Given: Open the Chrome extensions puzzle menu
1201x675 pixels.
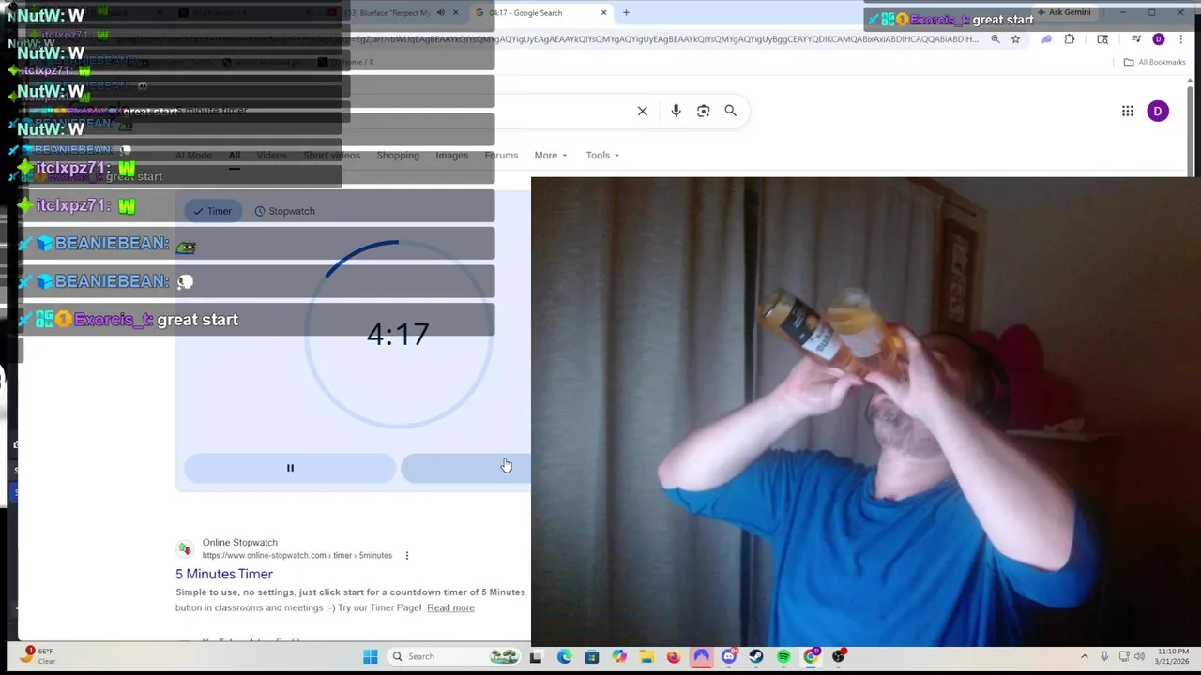Looking at the screenshot, I should (x=1070, y=39).
